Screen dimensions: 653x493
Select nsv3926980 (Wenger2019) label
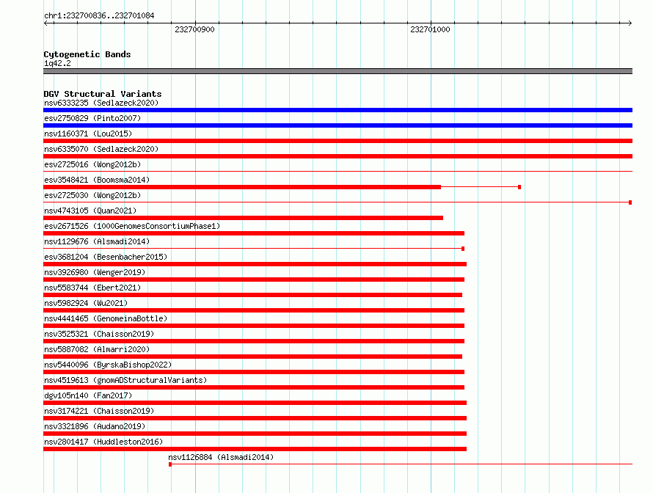(95, 272)
